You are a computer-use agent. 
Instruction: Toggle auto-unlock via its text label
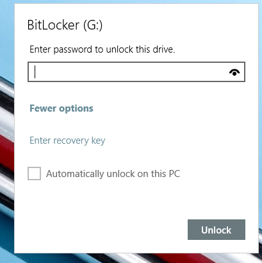pos(113,174)
